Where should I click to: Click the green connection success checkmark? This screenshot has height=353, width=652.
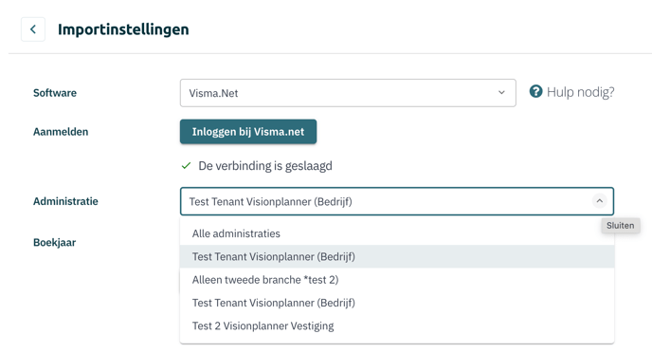[x=186, y=166]
